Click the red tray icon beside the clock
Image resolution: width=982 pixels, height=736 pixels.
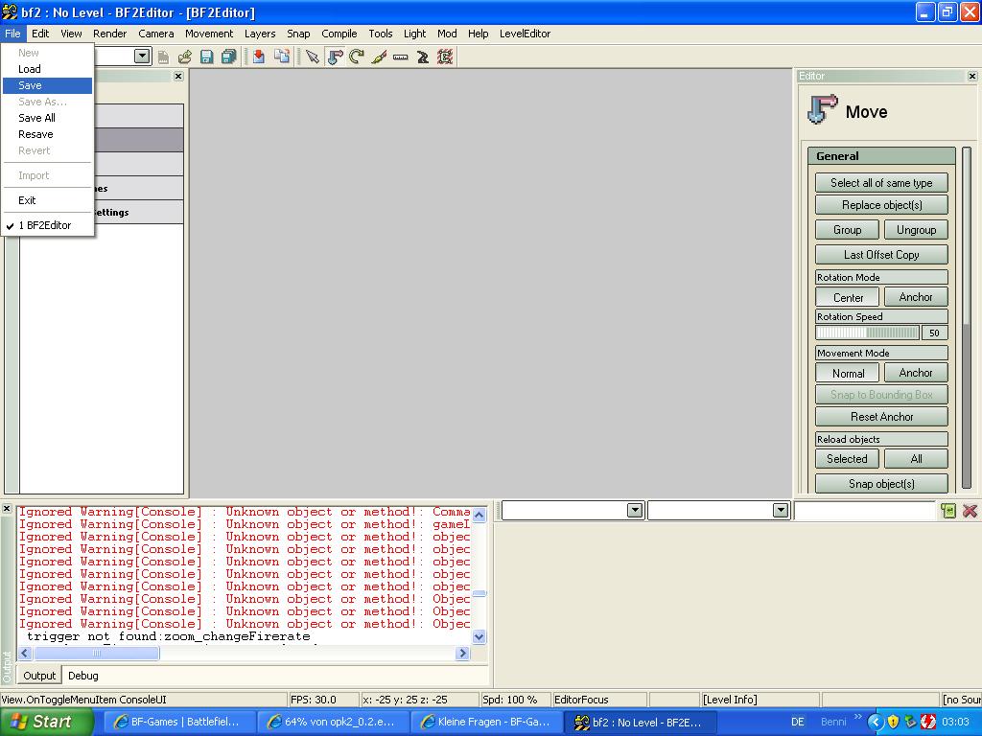(x=928, y=722)
